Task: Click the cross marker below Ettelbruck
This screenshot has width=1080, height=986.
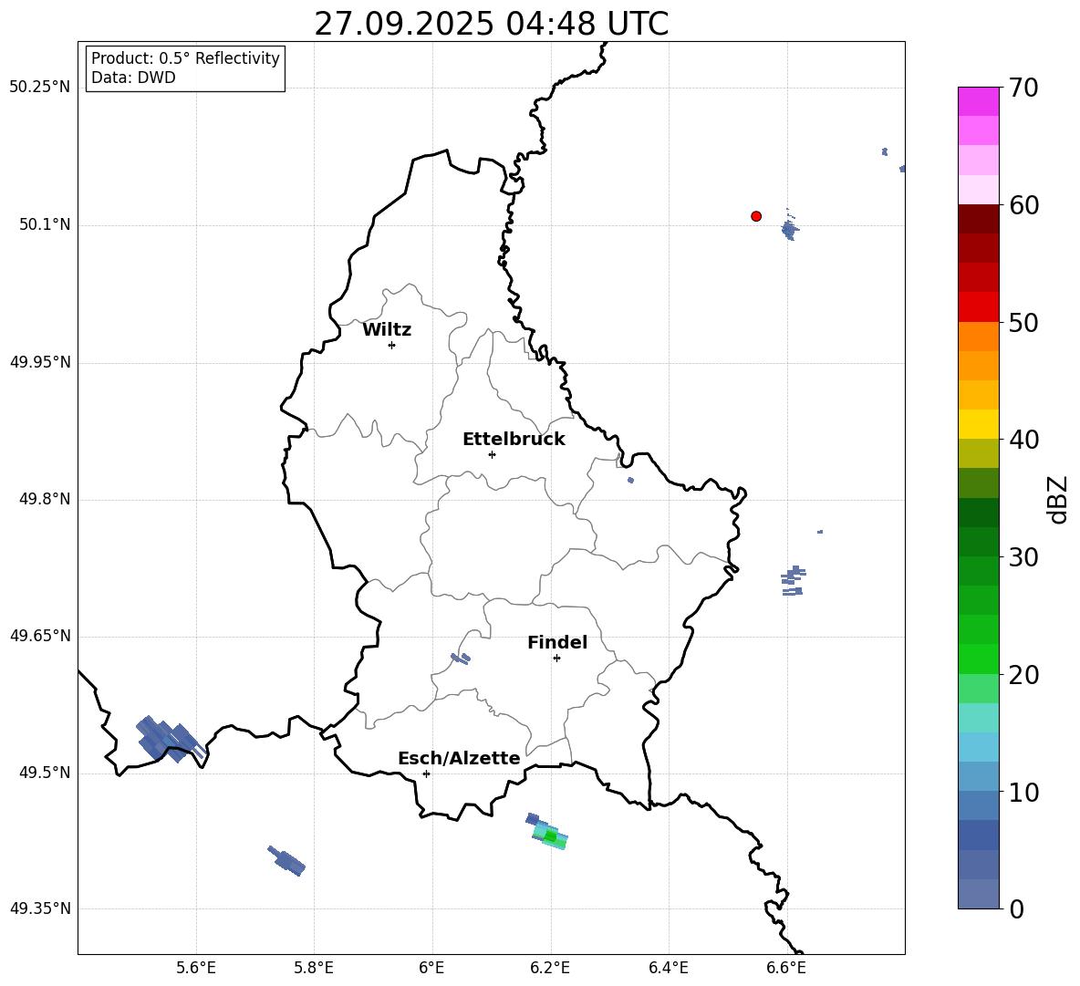Action: [x=492, y=454]
